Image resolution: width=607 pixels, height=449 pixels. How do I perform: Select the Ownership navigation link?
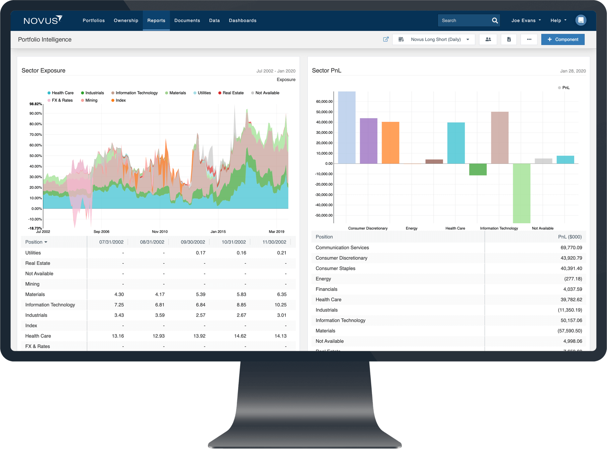point(126,20)
